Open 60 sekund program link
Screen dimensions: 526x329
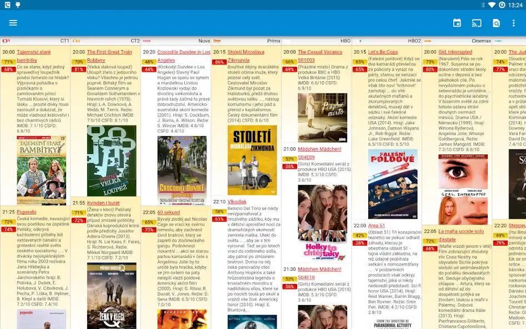click(168, 212)
